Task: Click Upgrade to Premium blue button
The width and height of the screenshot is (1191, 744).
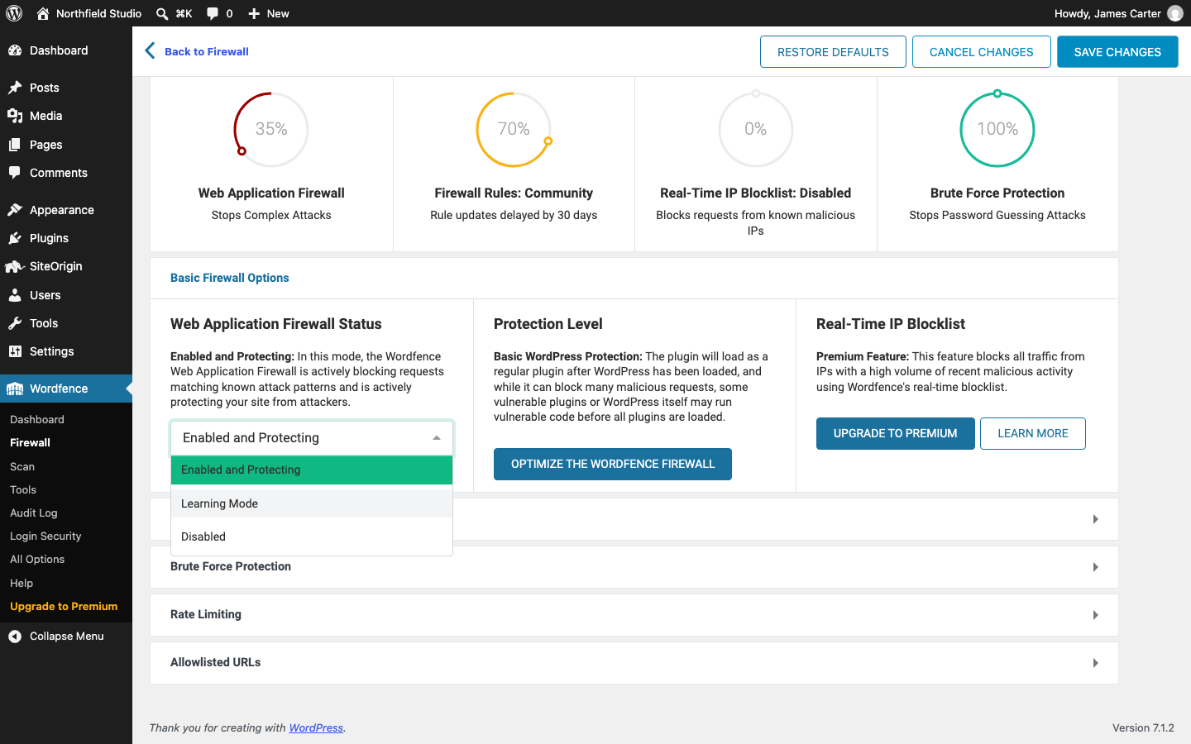Action: pyautogui.click(x=896, y=433)
